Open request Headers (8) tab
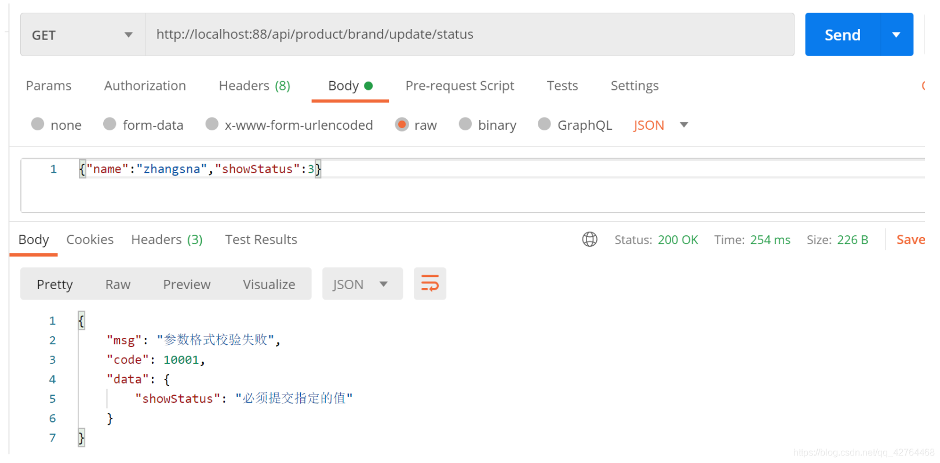Viewport: 940px width, 463px height. (254, 86)
